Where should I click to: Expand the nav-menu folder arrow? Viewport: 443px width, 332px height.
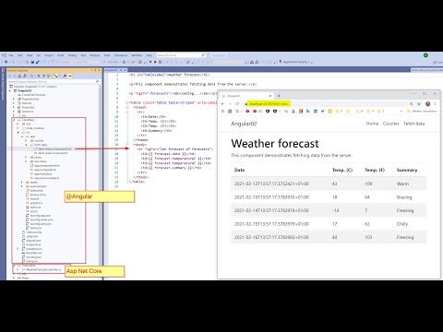click(x=26, y=161)
